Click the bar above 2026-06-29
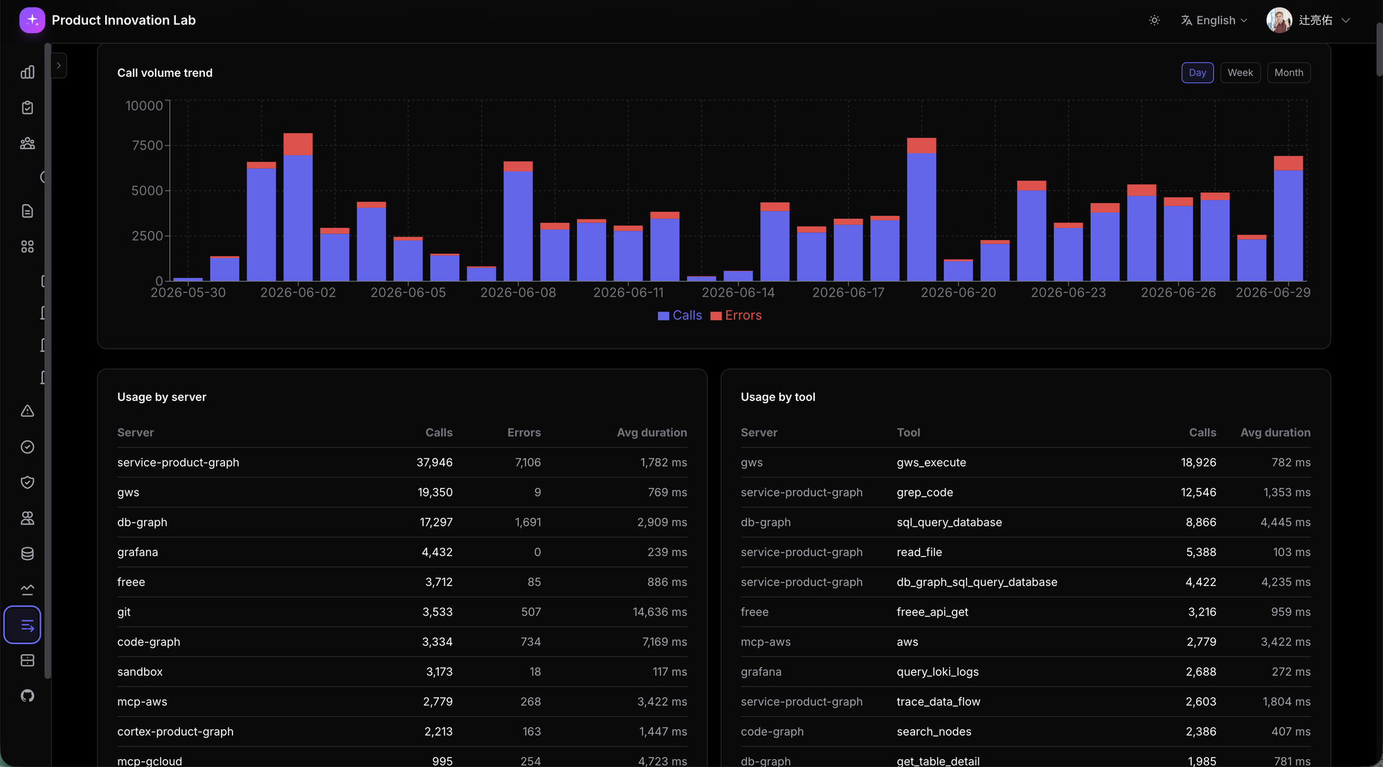This screenshot has width=1383, height=767. point(1288,219)
